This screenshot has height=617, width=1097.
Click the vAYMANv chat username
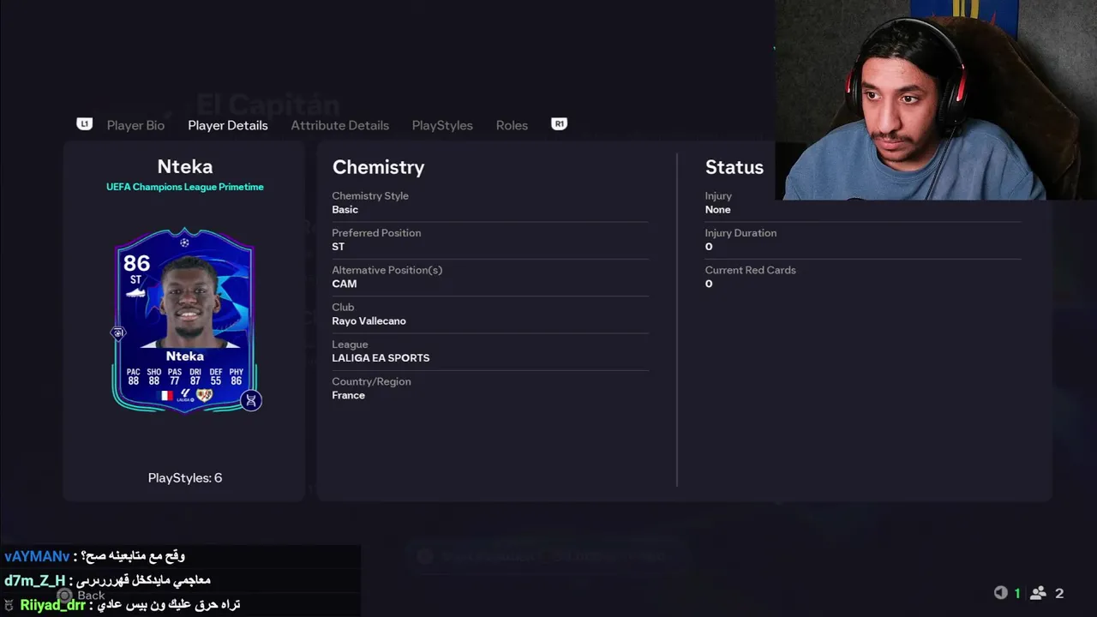pos(37,557)
